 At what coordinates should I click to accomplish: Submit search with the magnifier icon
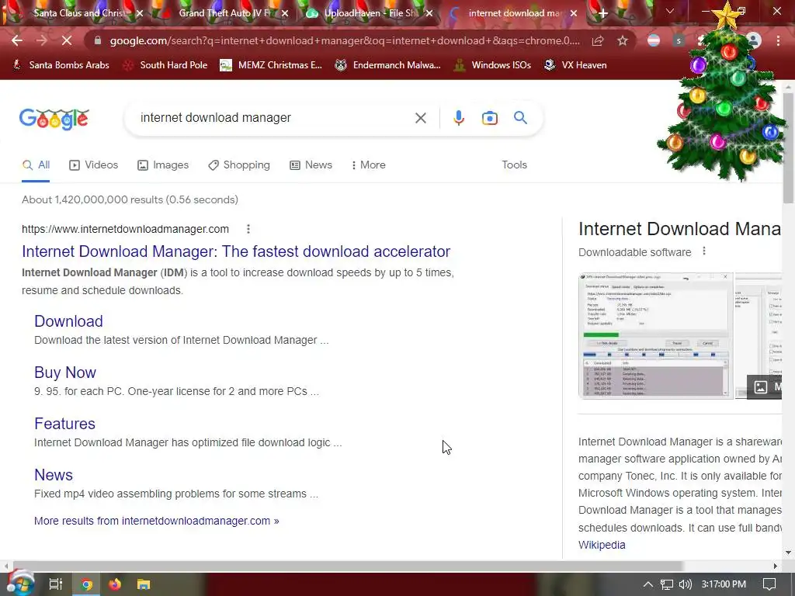[x=521, y=118]
